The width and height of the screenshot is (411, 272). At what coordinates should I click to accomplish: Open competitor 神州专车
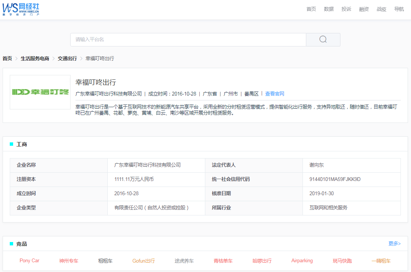69,261
